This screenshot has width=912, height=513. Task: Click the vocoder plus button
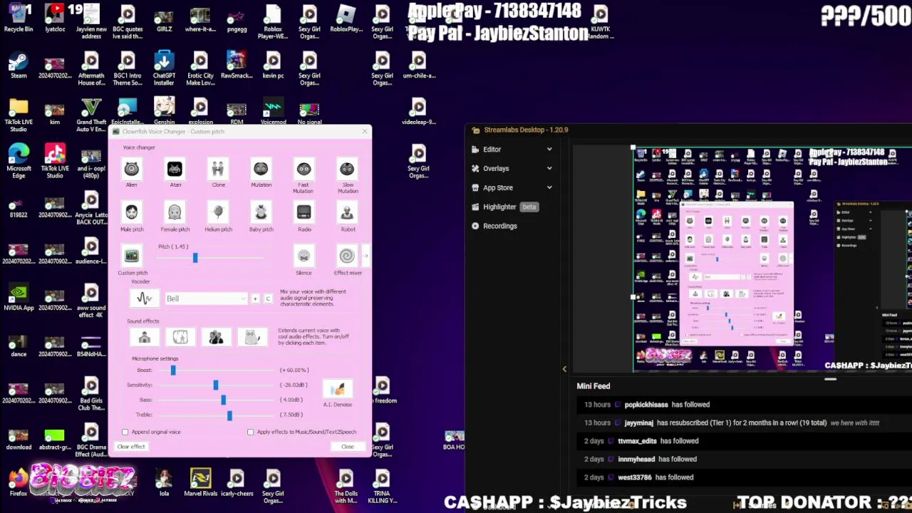(x=255, y=299)
